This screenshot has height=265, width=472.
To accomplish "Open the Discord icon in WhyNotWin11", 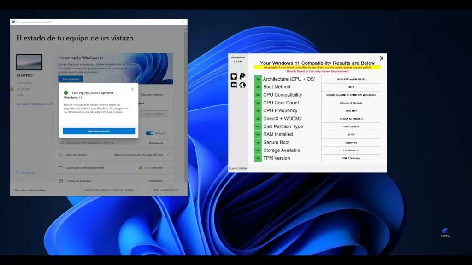I will coord(234,85).
